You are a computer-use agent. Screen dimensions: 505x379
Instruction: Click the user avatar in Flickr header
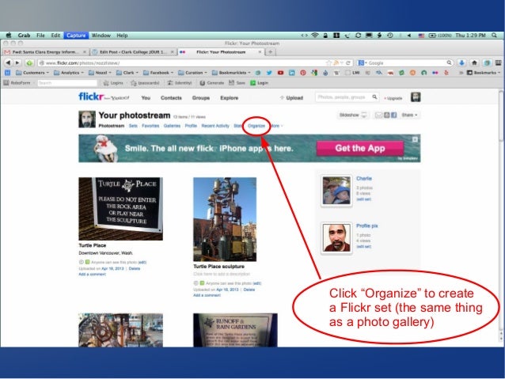416,97
